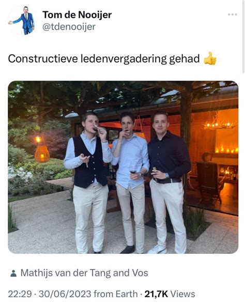Image resolution: width=245 pixels, height=306 pixels.
Task: Click the person icon beside tagged names
Action: 13,273
